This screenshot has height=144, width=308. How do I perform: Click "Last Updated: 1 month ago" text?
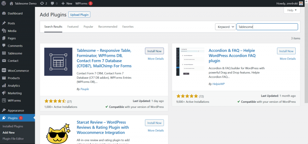coord(278,96)
